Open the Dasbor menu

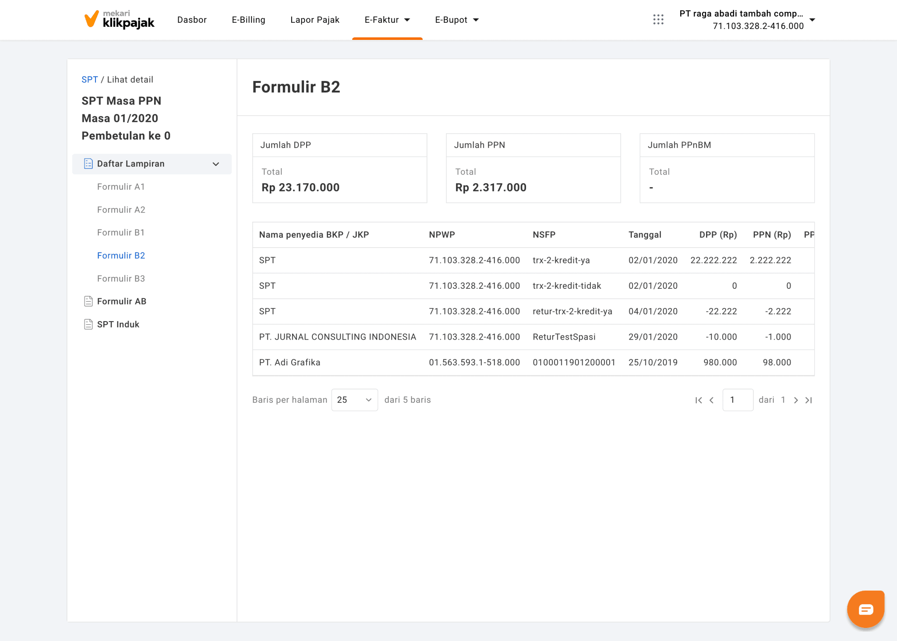coord(192,20)
